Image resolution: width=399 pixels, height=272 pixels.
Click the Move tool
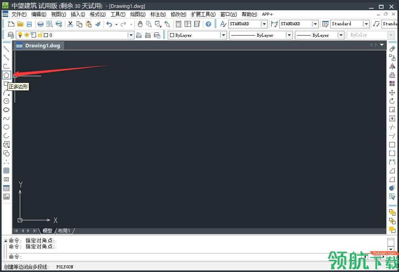pos(392,92)
